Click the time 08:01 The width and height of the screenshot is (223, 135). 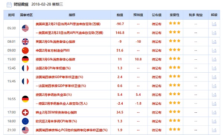(x=12, y=42)
